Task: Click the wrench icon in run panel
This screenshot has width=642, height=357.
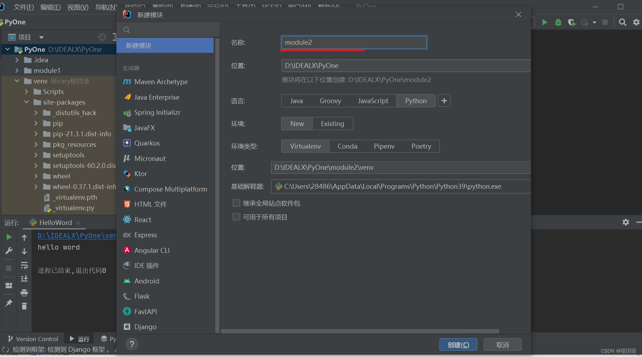Action: click(x=9, y=251)
